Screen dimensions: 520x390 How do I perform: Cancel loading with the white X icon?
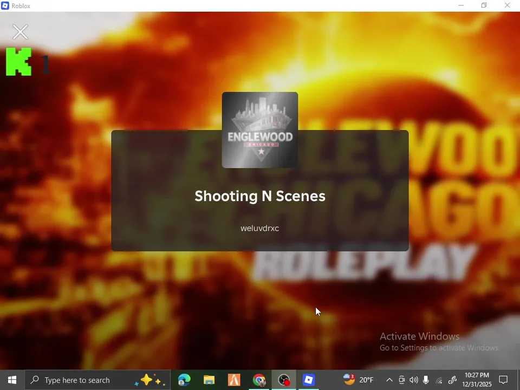20,32
